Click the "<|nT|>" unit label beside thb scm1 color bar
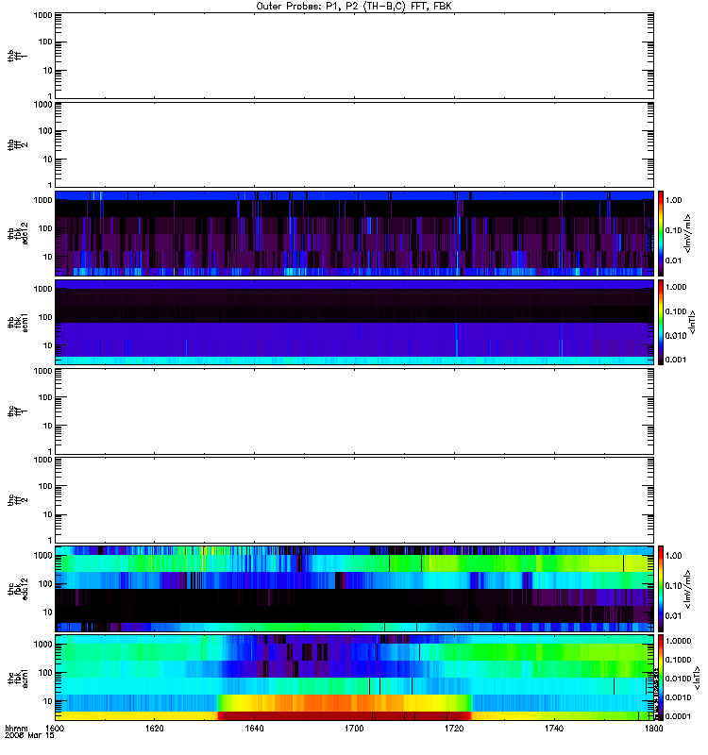 692,322
